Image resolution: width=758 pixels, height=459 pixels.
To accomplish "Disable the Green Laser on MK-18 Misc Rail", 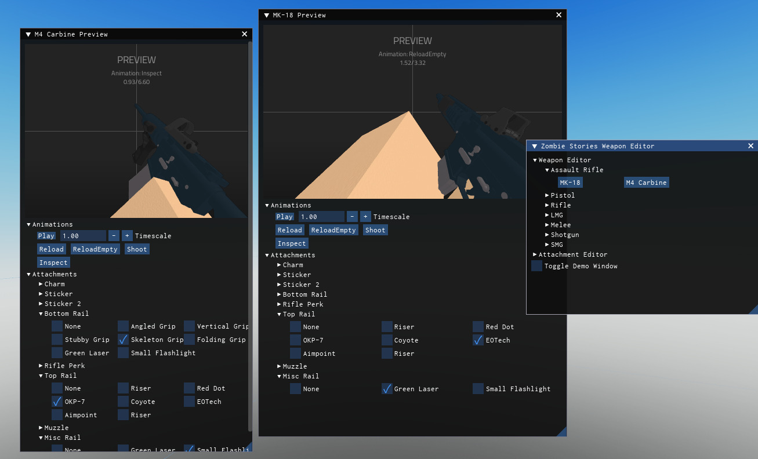I will point(387,389).
